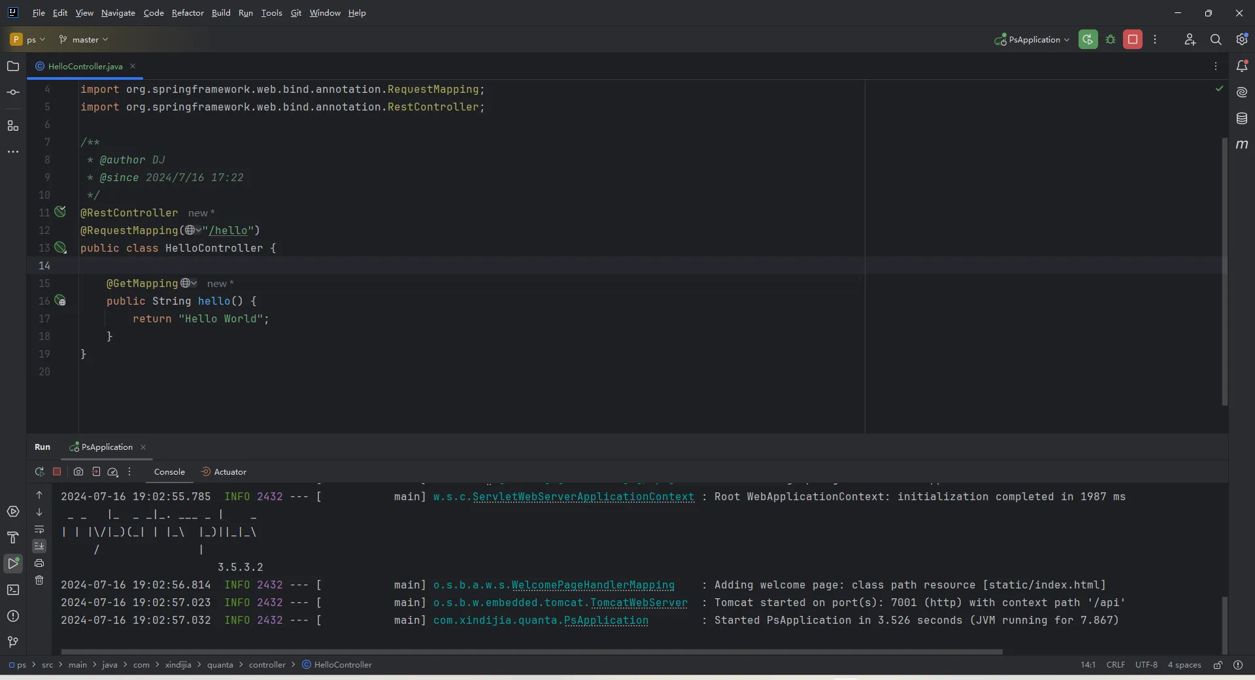Toggle scroll to end of console
This screenshot has height=680, width=1255.
tap(39, 546)
